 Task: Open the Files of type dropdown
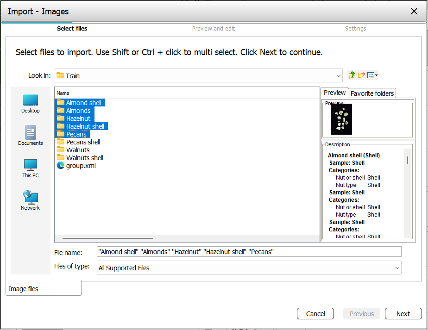click(x=397, y=268)
